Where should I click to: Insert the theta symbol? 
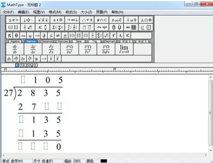tap(16, 36)
